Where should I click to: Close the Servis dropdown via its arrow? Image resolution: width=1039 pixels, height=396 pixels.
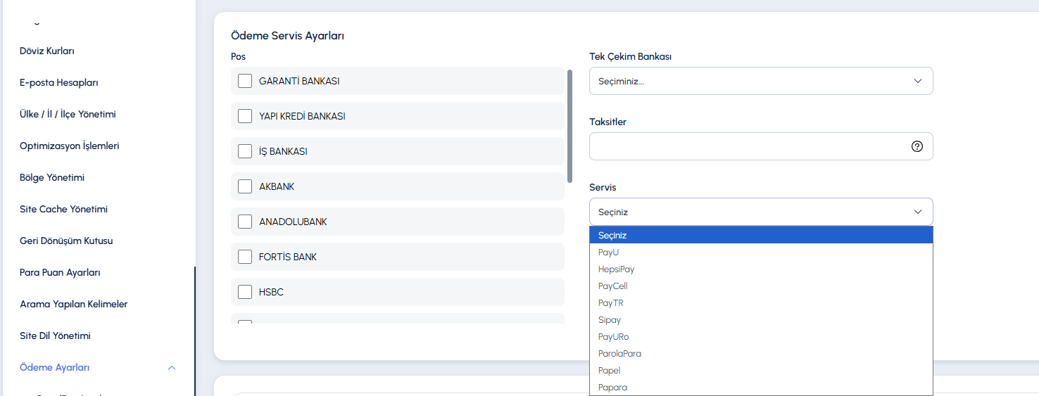918,212
